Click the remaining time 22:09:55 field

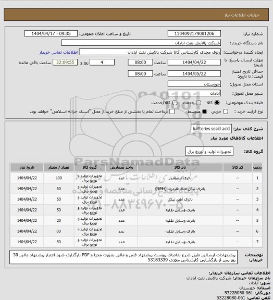tap(65, 63)
